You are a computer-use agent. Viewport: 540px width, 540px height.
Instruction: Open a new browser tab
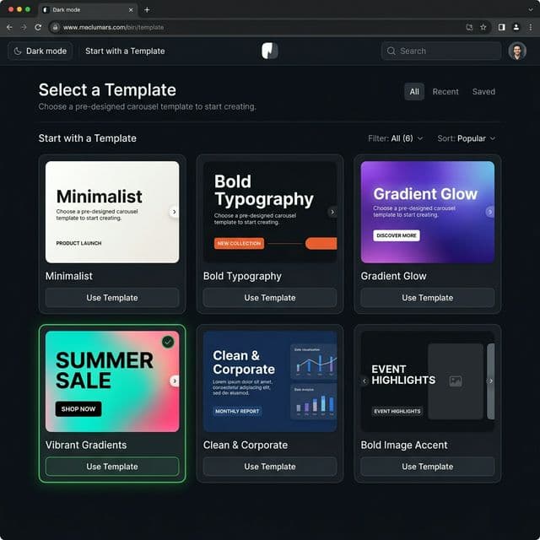(x=147, y=9)
